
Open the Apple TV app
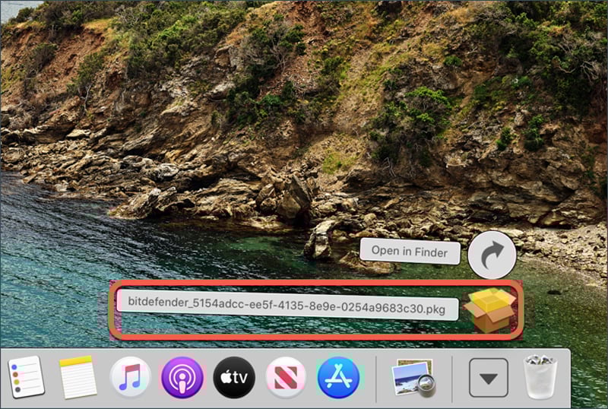click(234, 378)
